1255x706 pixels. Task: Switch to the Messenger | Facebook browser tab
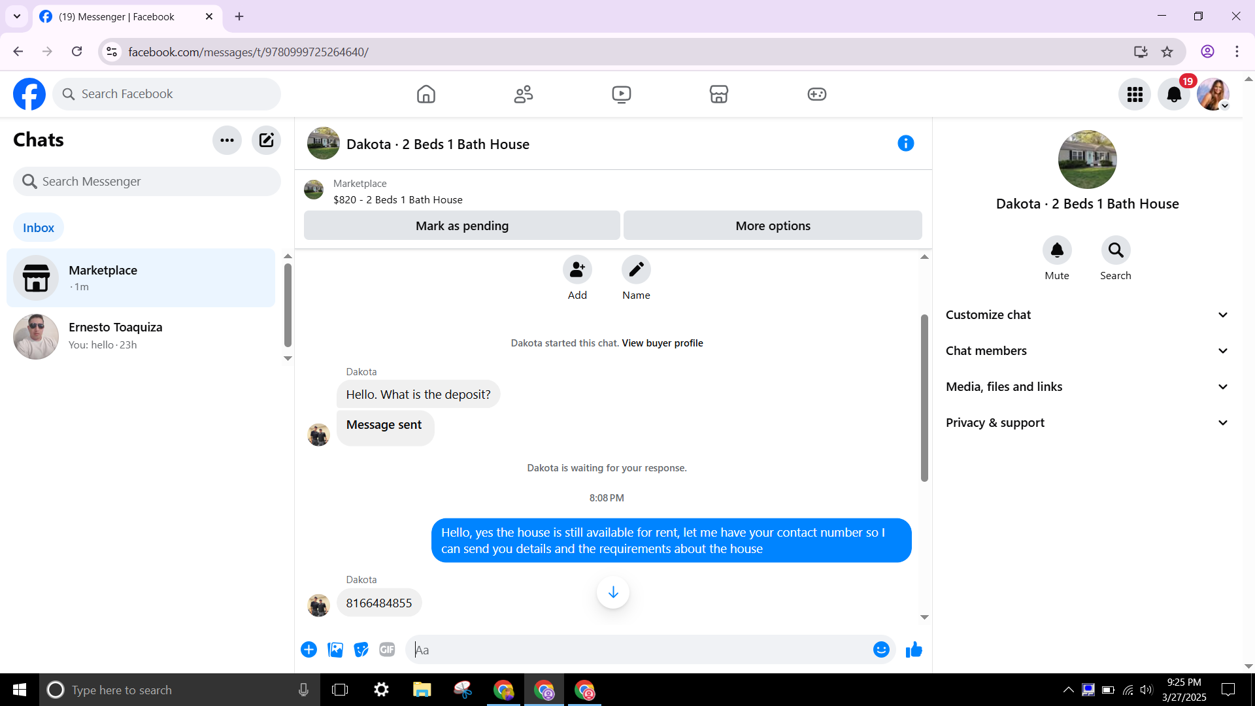(x=127, y=17)
